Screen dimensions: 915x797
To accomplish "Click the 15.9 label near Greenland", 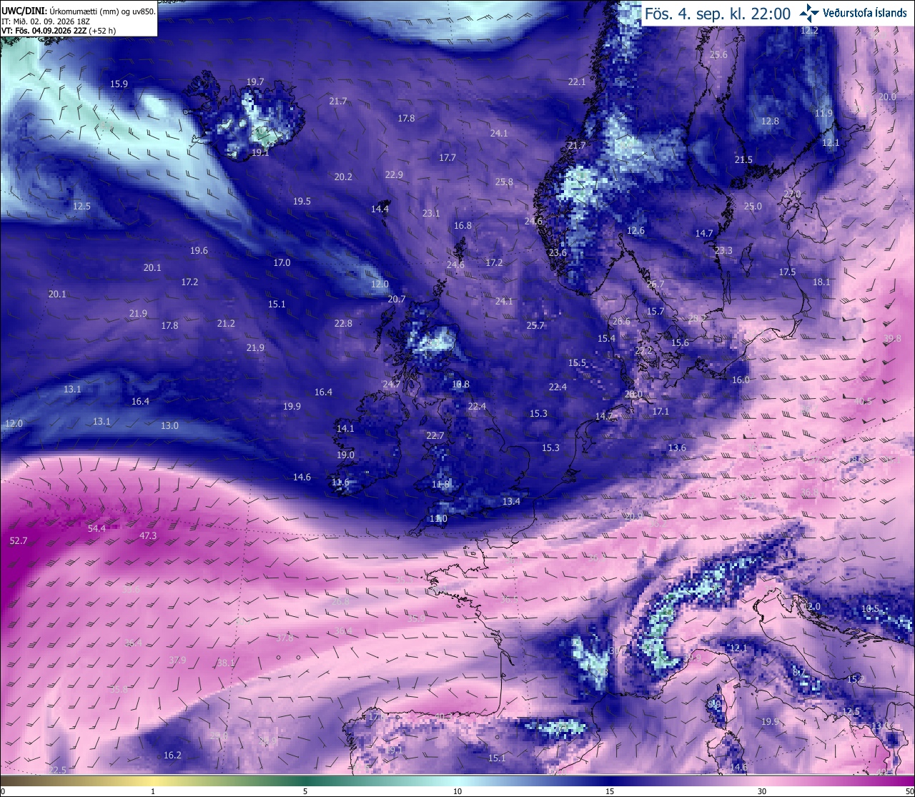I will click(x=119, y=84).
